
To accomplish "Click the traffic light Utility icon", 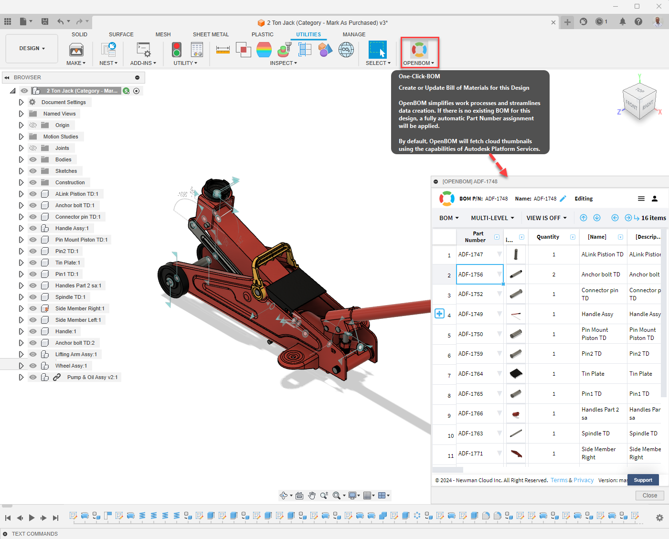I will pos(177,49).
